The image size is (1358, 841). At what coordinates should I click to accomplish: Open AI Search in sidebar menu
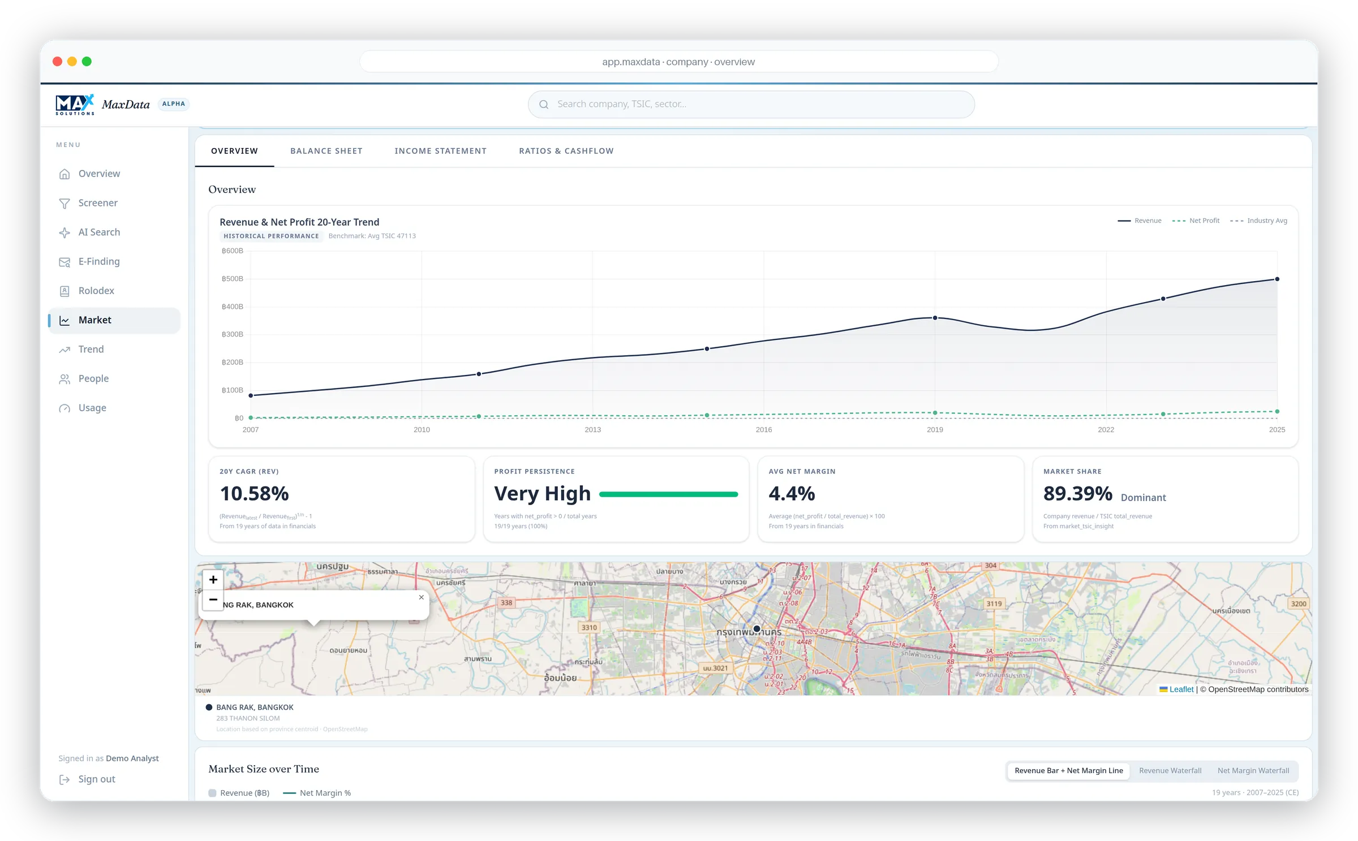(114, 232)
